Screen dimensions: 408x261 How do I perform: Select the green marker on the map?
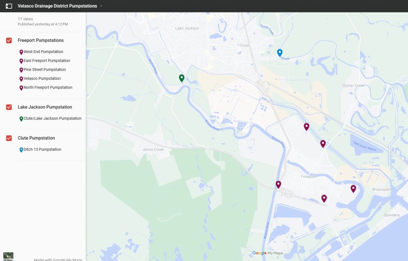coord(182,78)
